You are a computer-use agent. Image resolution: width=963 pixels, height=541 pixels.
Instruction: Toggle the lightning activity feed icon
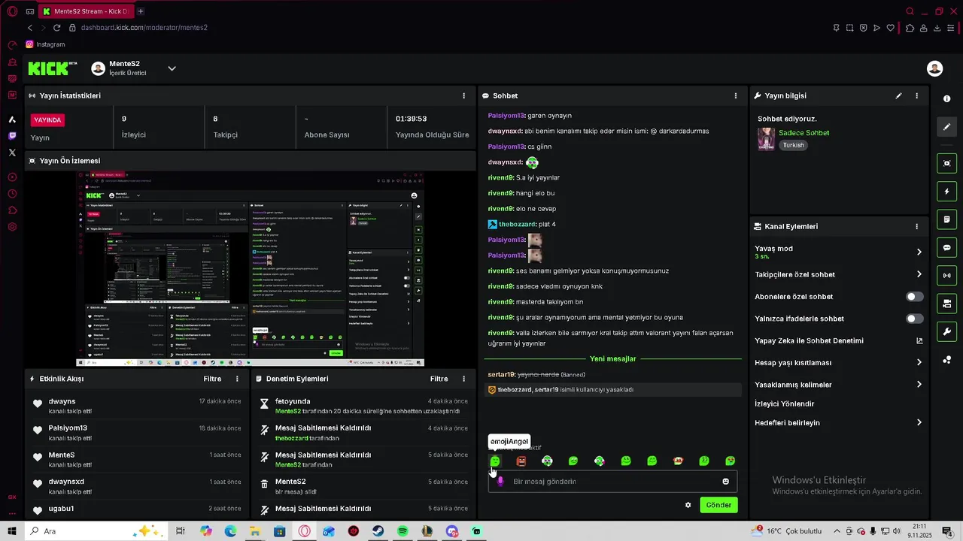pos(946,192)
